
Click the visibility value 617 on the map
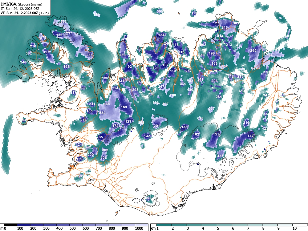[x=242, y=91]
